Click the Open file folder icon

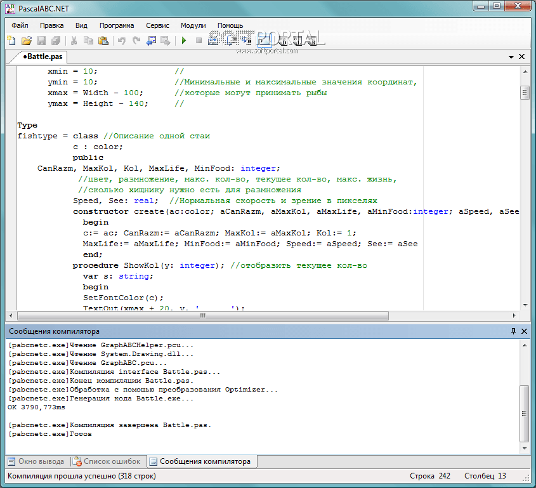pos(26,41)
